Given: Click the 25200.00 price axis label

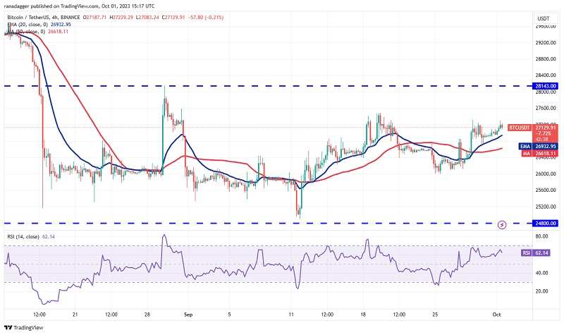Looking at the screenshot, I should [546, 207].
